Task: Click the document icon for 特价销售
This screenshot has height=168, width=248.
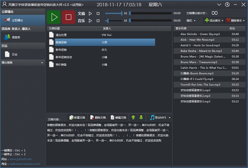Action: pos(51,64)
